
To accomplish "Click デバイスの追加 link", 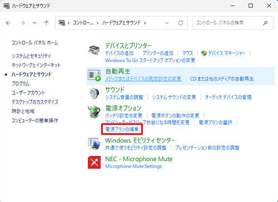I will tap(120, 53).
